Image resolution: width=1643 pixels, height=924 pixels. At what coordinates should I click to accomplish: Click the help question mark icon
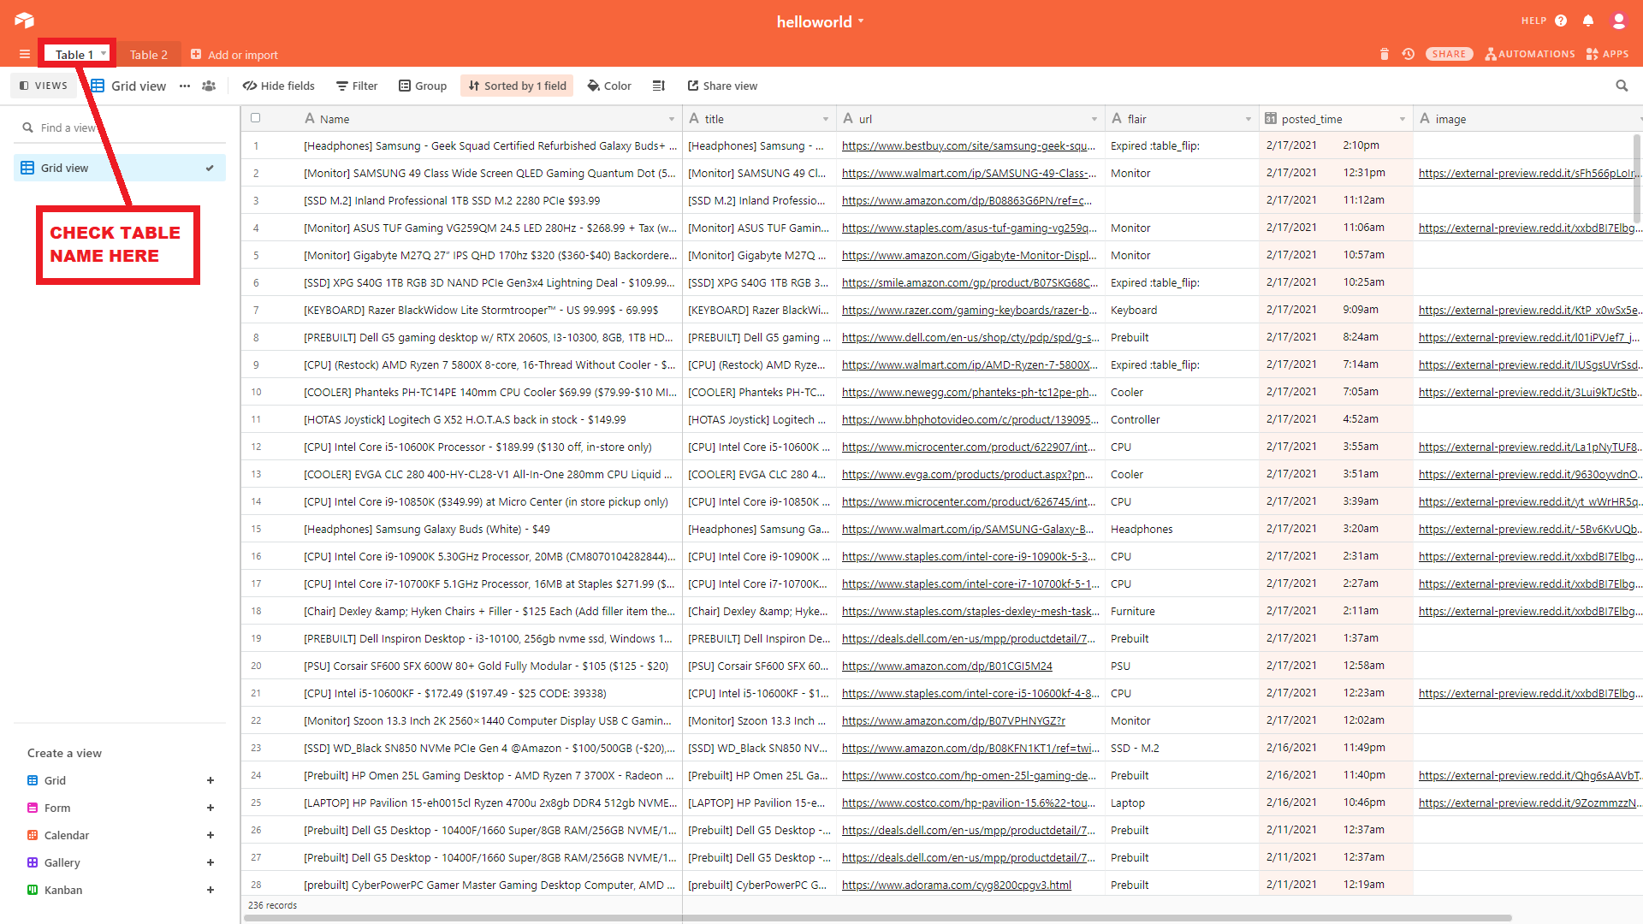pyautogui.click(x=1561, y=21)
